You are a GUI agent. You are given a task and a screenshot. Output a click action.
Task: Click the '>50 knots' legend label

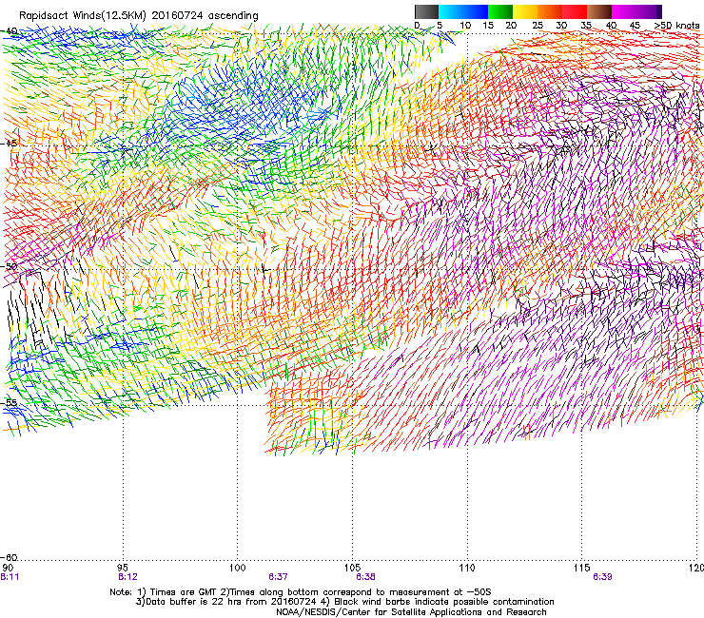[677, 25]
